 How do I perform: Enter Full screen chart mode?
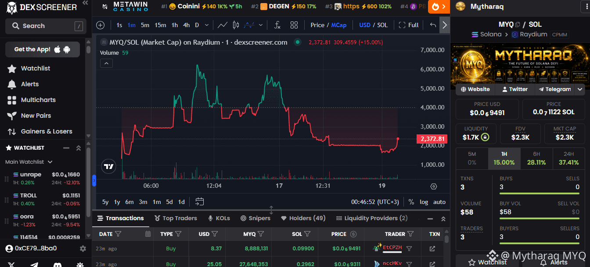pyautogui.click(x=409, y=25)
